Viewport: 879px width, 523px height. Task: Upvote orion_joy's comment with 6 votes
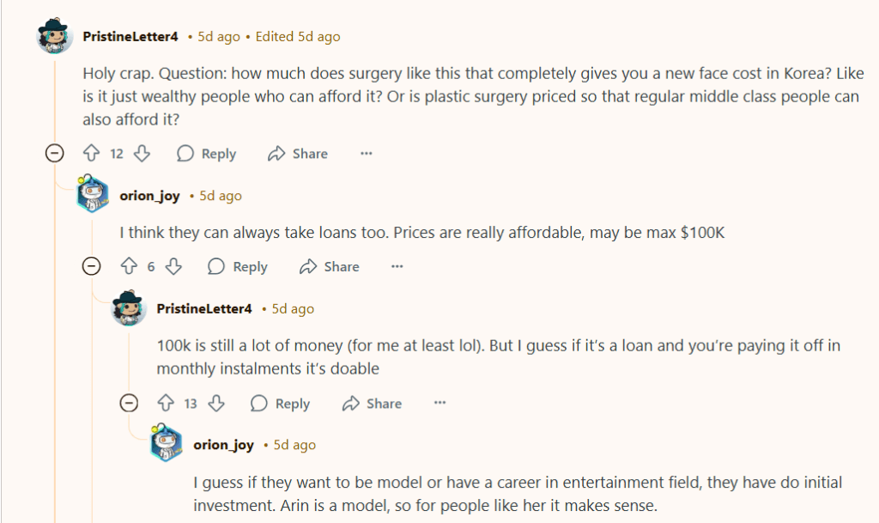[x=129, y=266]
